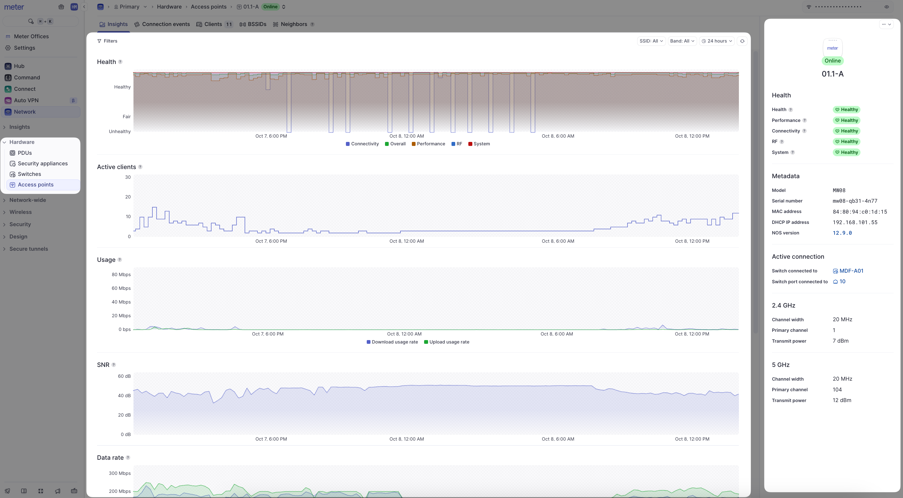Toggle the Connectivity series in the Health legend
This screenshot has height=498, width=903.
[x=362, y=144]
